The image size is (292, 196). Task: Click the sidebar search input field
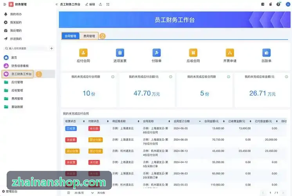pyautogui.click(x=25, y=48)
